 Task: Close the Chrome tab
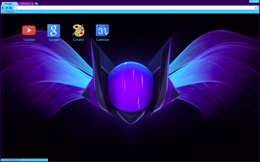[x=32, y=4]
